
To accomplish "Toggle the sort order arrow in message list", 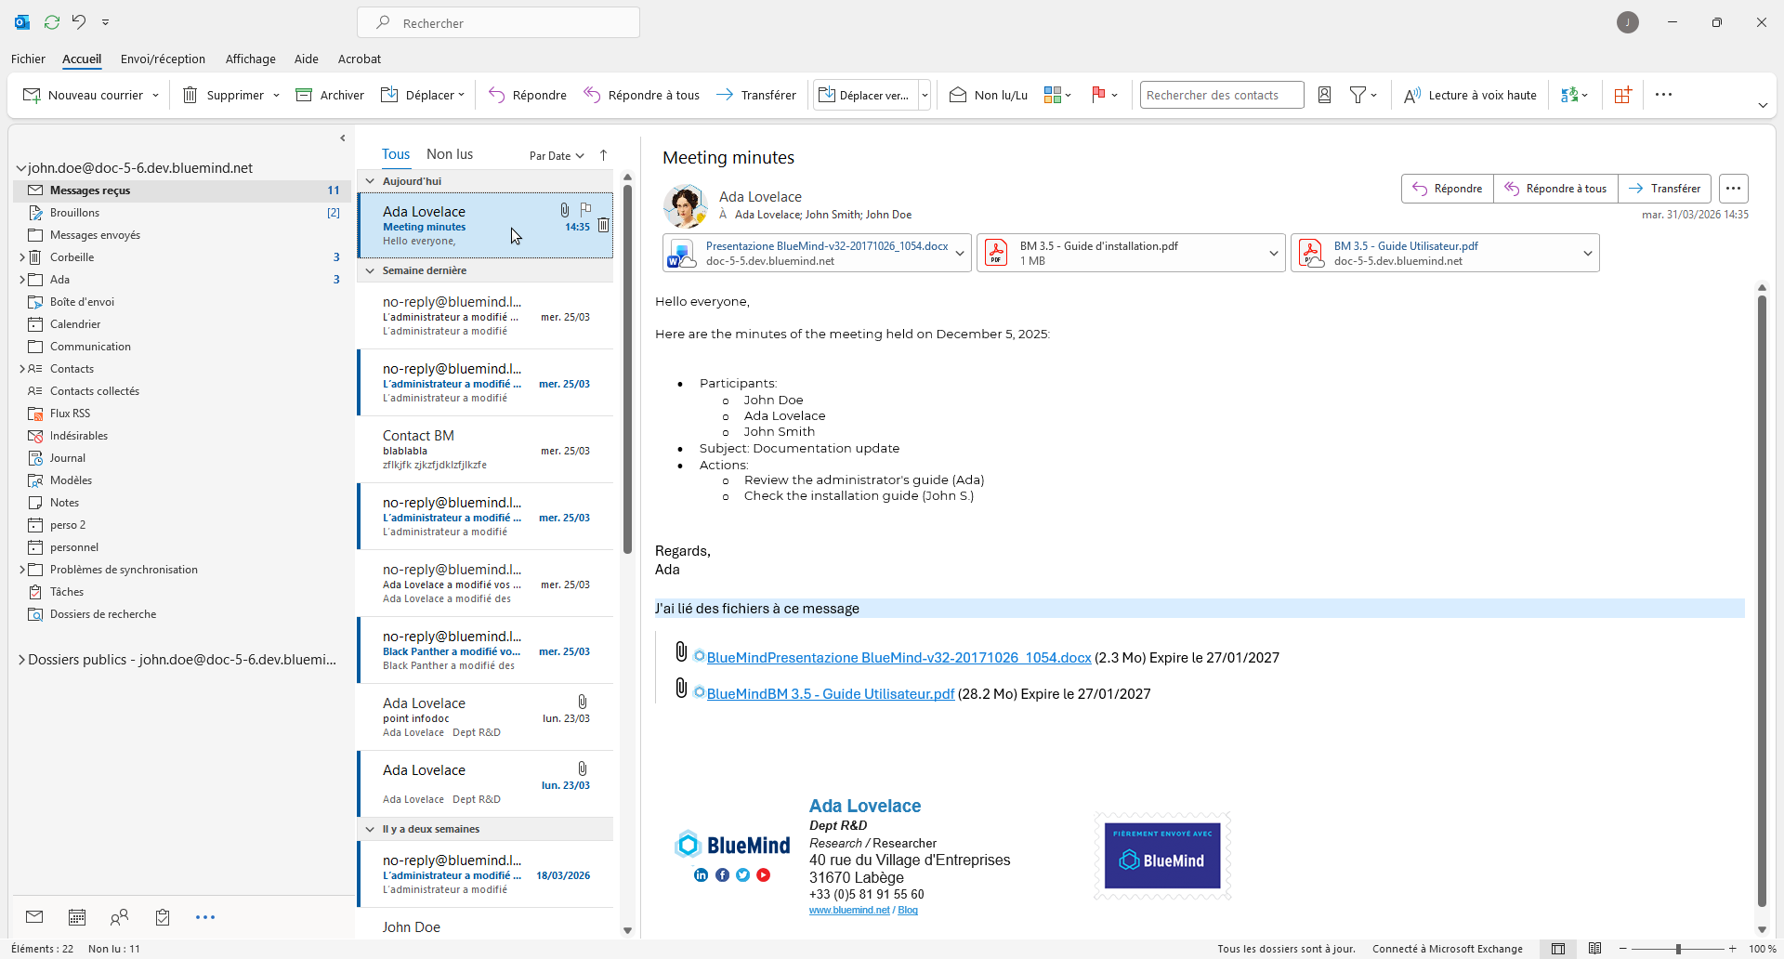I will (603, 155).
